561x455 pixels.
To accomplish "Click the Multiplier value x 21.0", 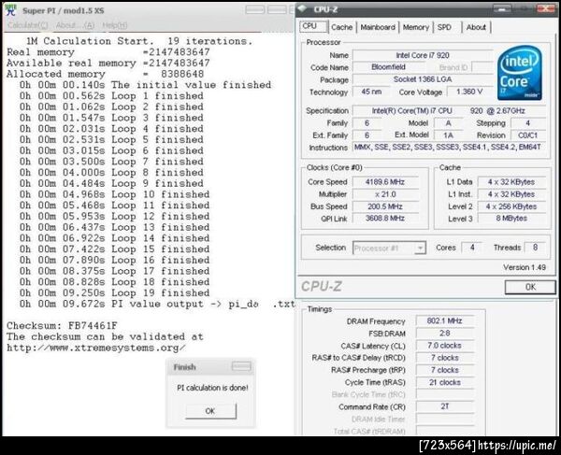I will point(385,194).
